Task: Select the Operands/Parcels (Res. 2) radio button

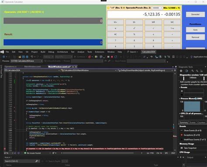Action: (x=124, y=8)
